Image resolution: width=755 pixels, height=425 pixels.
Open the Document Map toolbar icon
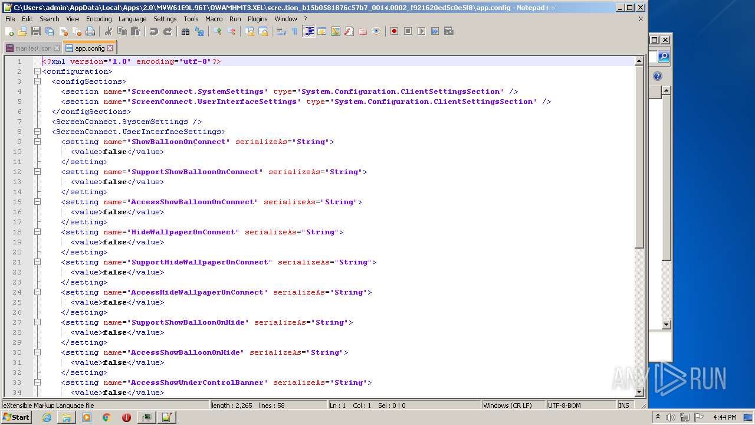click(x=336, y=31)
